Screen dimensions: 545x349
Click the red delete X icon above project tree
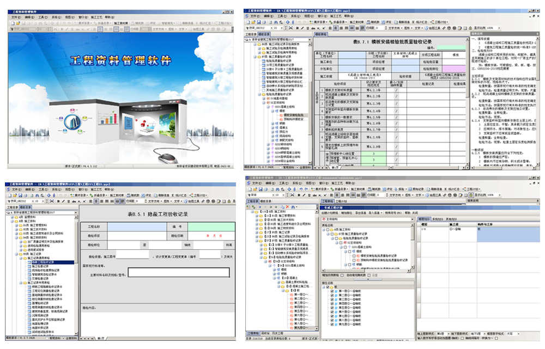click(289, 207)
